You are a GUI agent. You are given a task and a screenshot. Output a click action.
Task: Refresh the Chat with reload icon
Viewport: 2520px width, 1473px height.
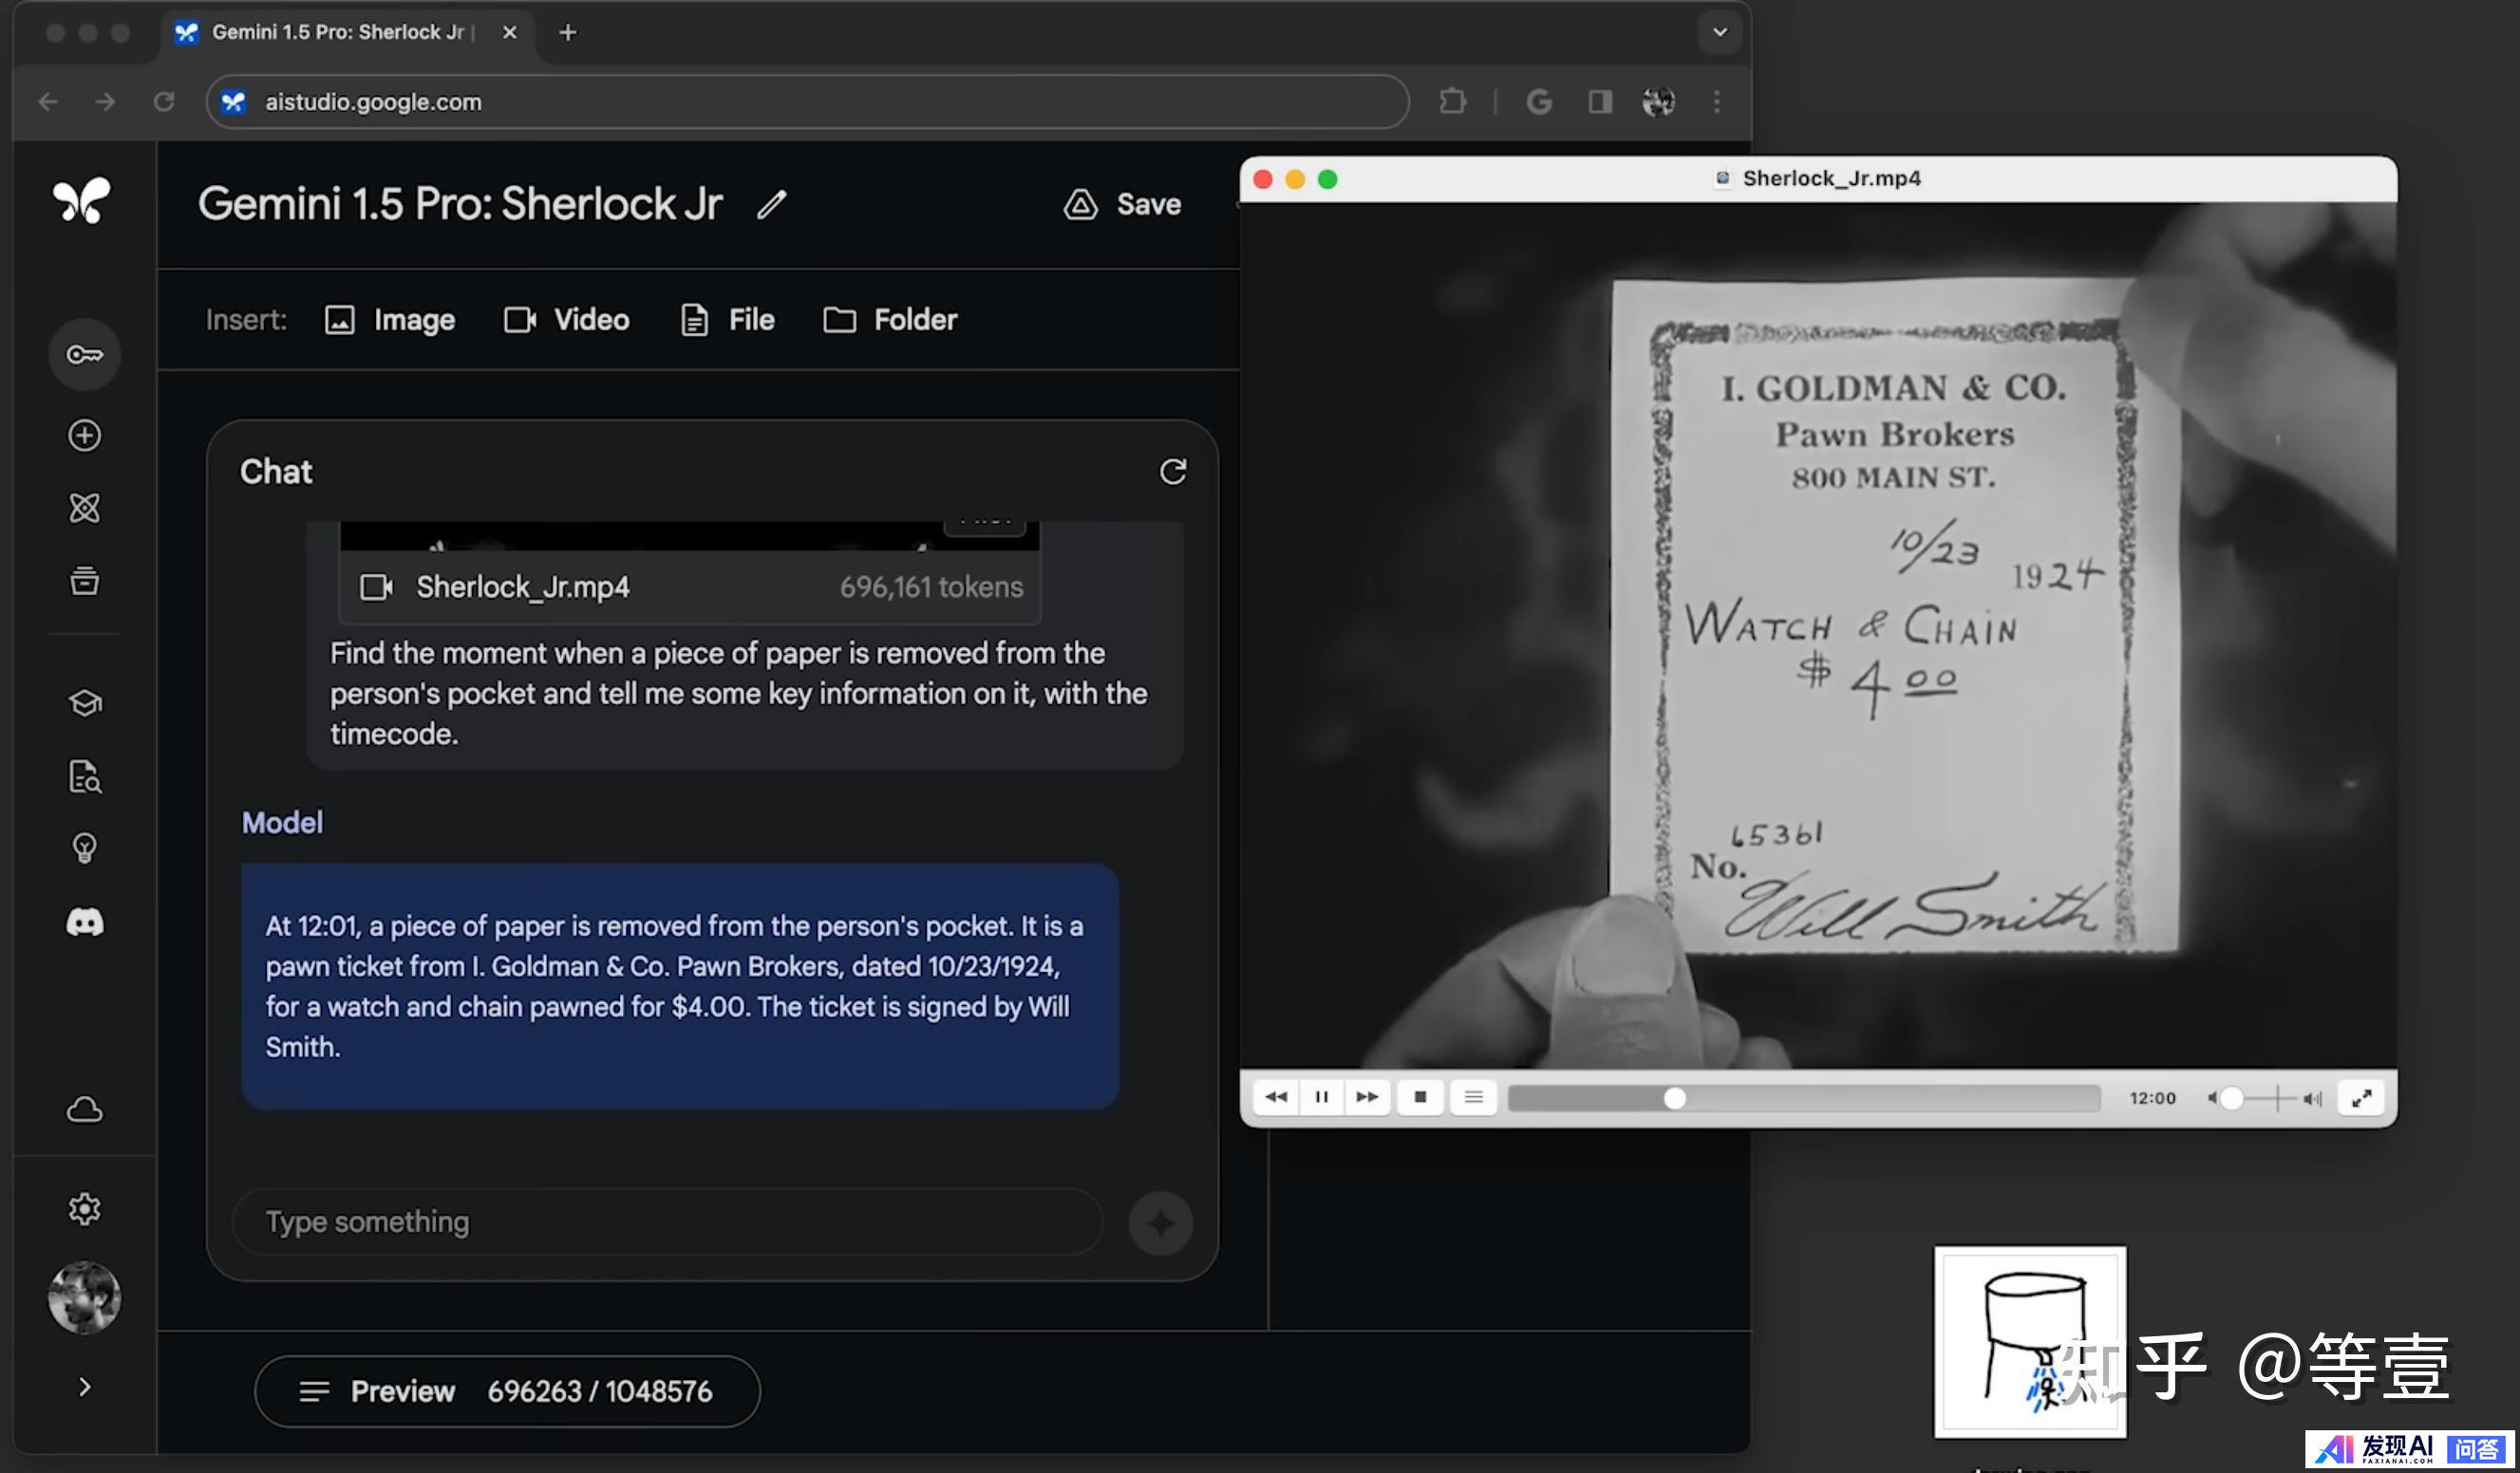(1172, 471)
